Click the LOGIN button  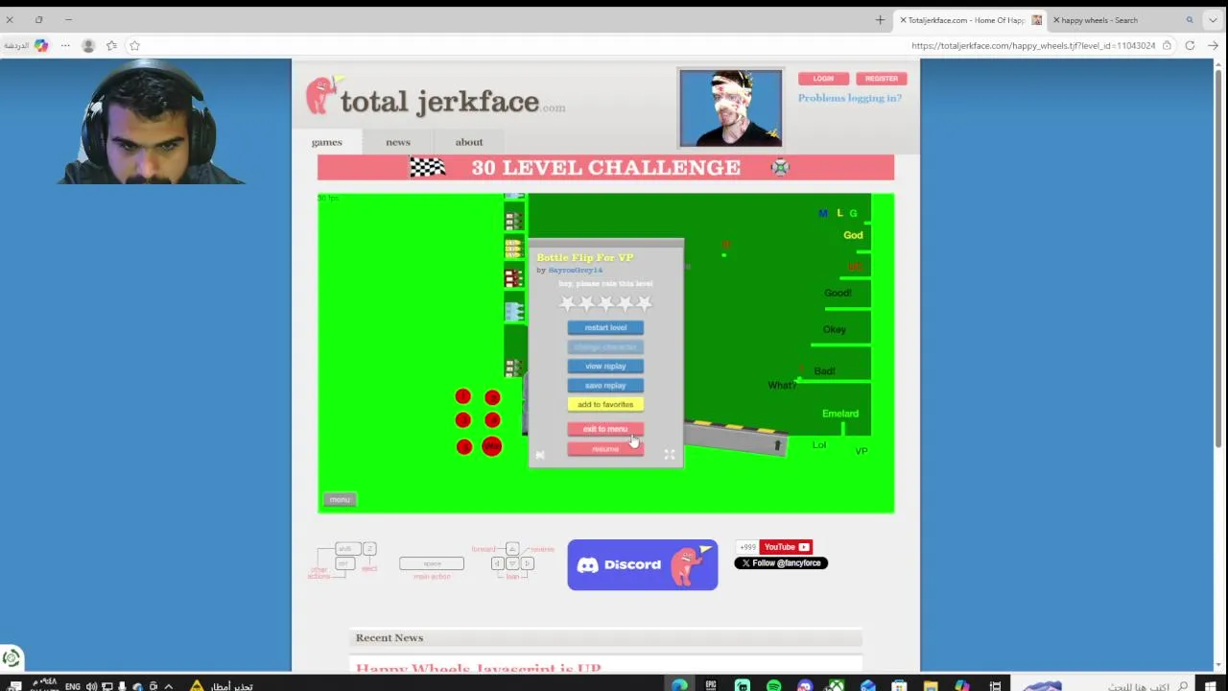(x=823, y=79)
